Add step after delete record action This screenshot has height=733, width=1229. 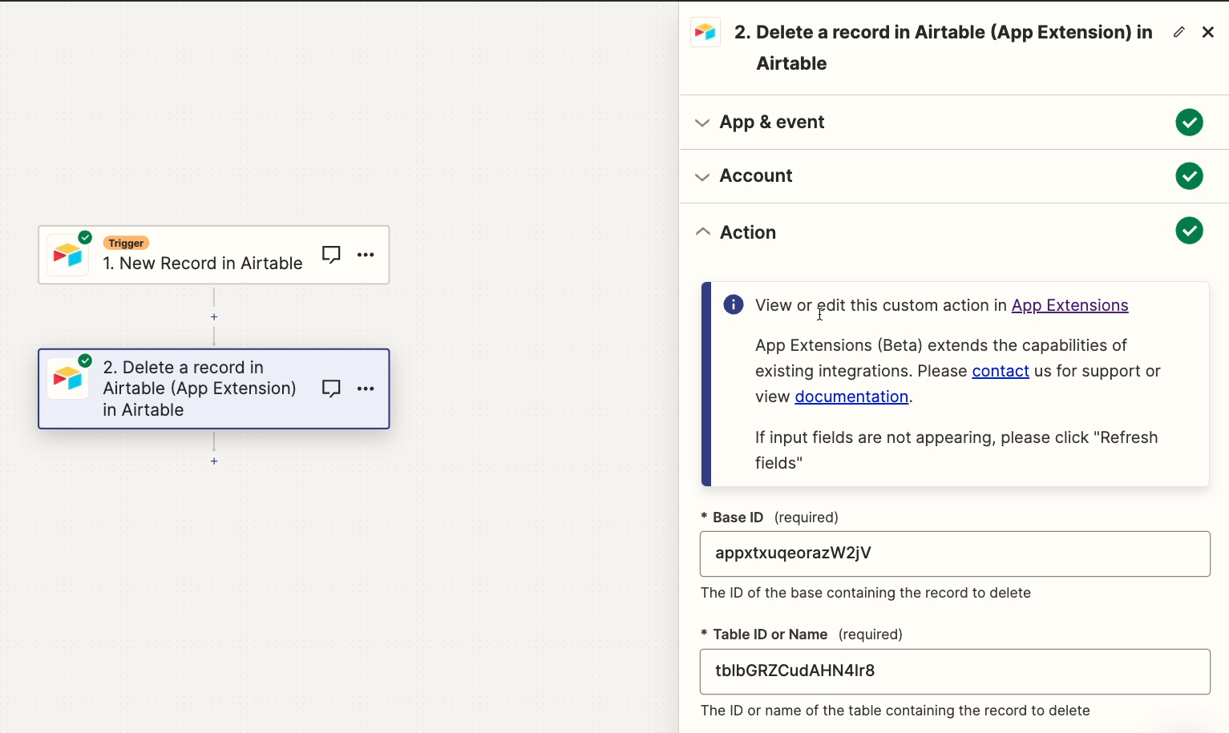coord(214,461)
